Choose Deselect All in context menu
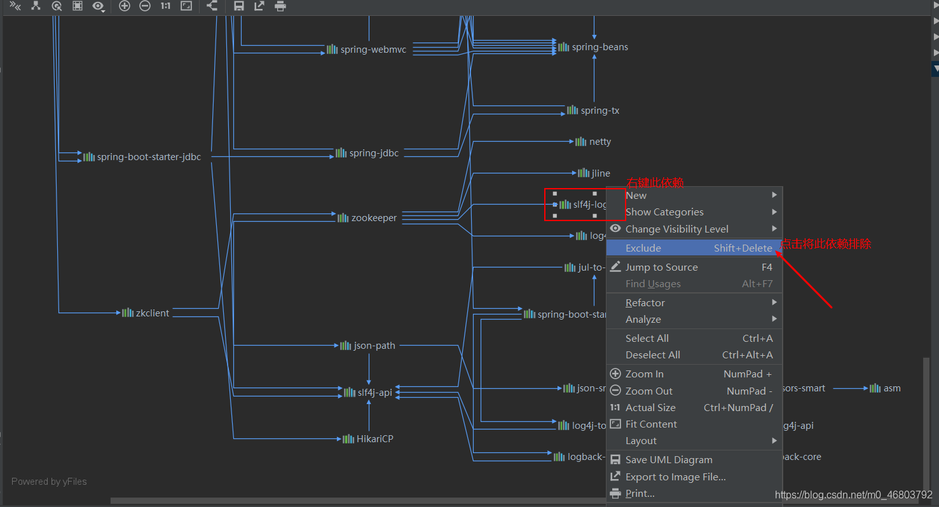Image resolution: width=939 pixels, height=507 pixels. coord(694,355)
